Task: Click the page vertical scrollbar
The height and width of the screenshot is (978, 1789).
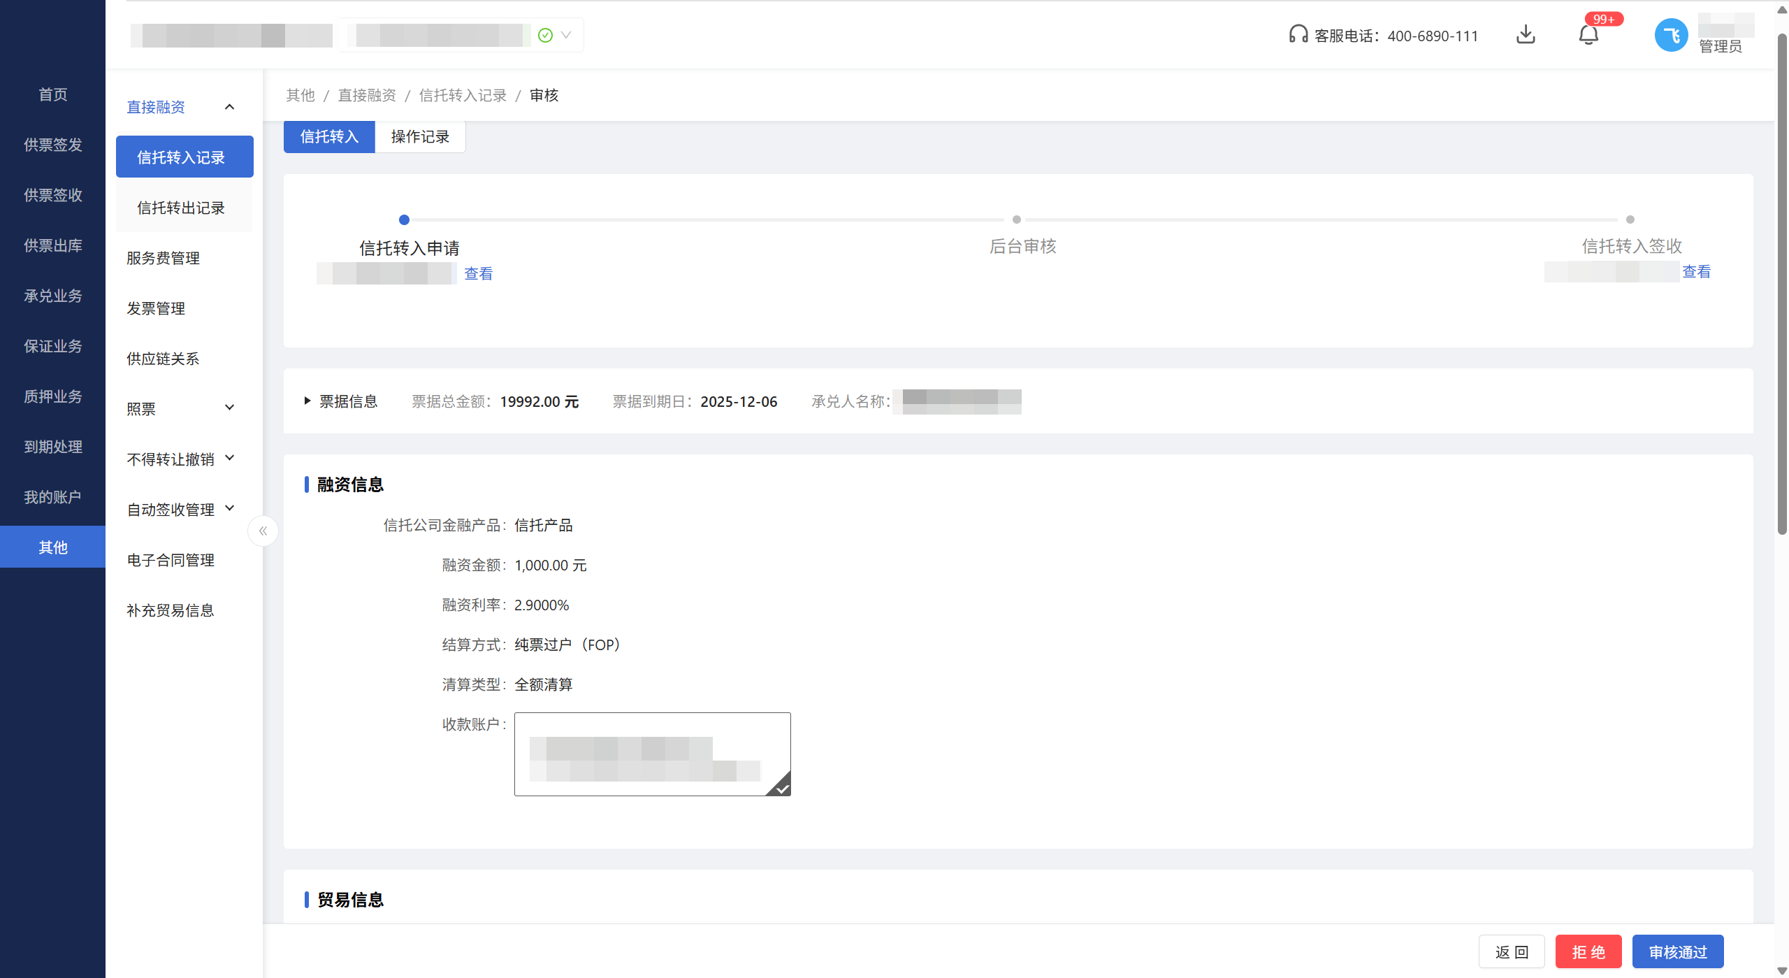Action: 1781,280
